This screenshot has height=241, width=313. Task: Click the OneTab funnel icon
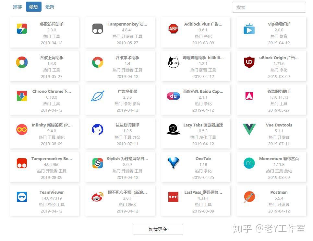173,163
